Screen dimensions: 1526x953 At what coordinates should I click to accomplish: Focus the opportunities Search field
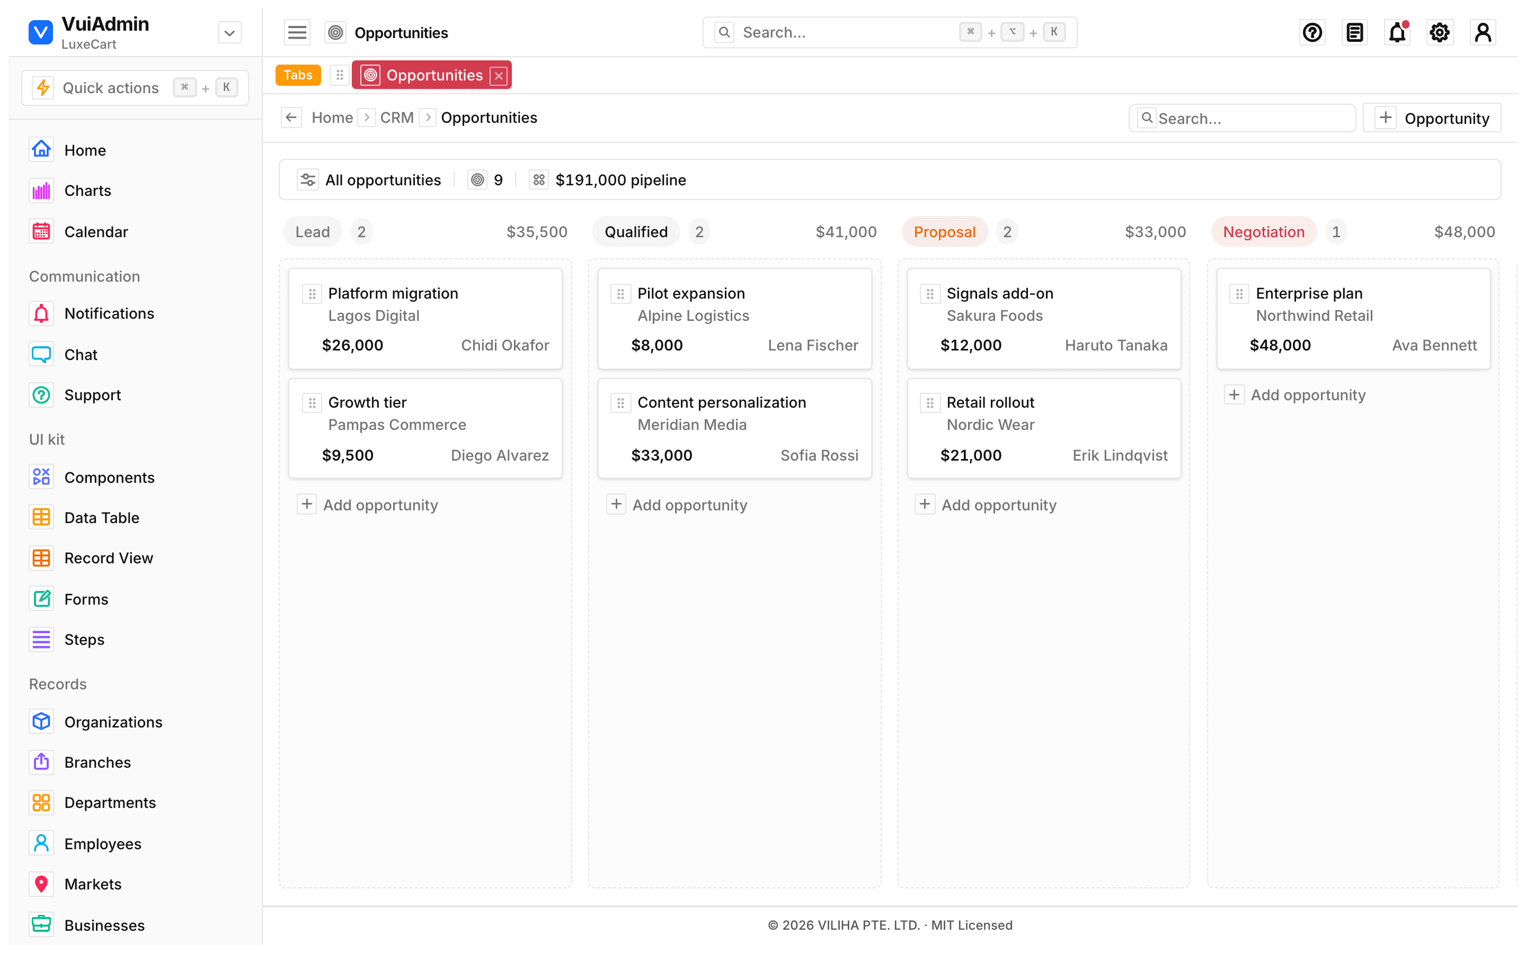pyautogui.click(x=1241, y=118)
